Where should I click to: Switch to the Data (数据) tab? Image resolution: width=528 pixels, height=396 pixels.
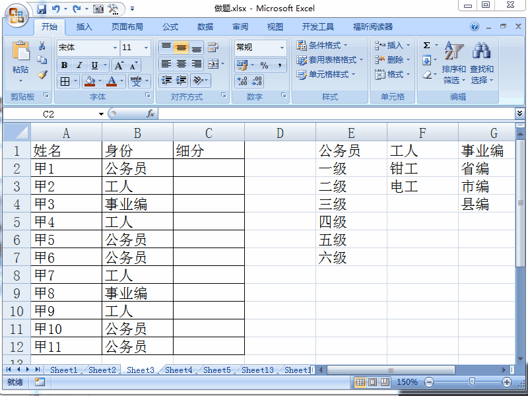205,27
